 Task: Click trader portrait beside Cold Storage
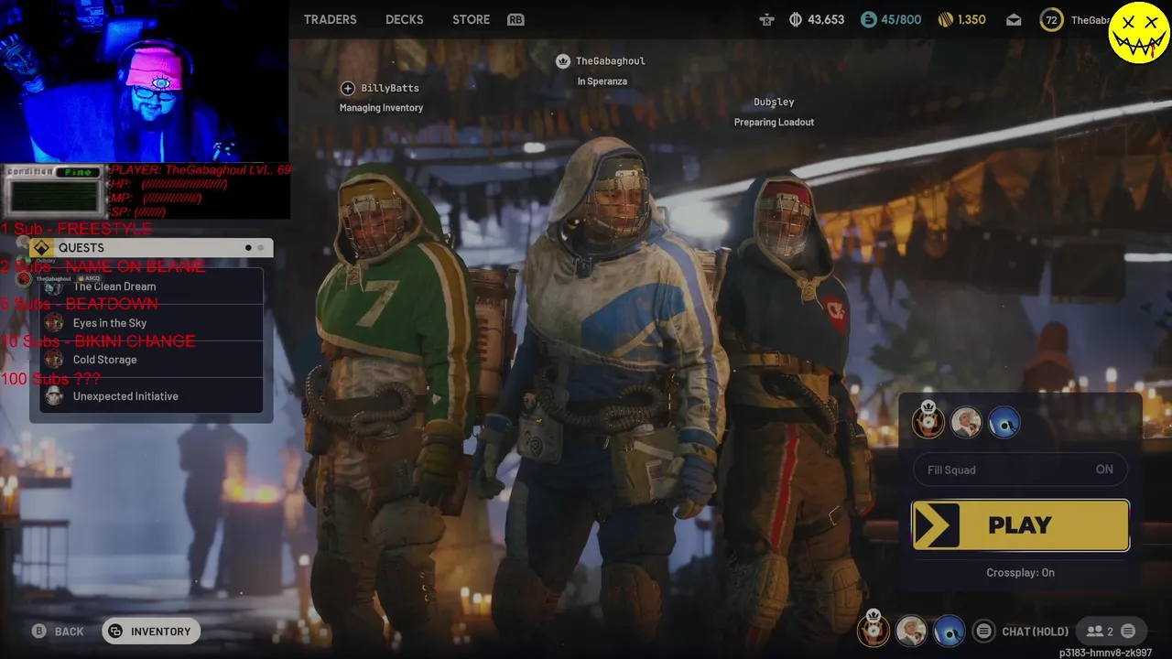click(x=54, y=360)
